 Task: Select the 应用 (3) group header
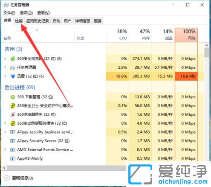(x=13, y=49)
